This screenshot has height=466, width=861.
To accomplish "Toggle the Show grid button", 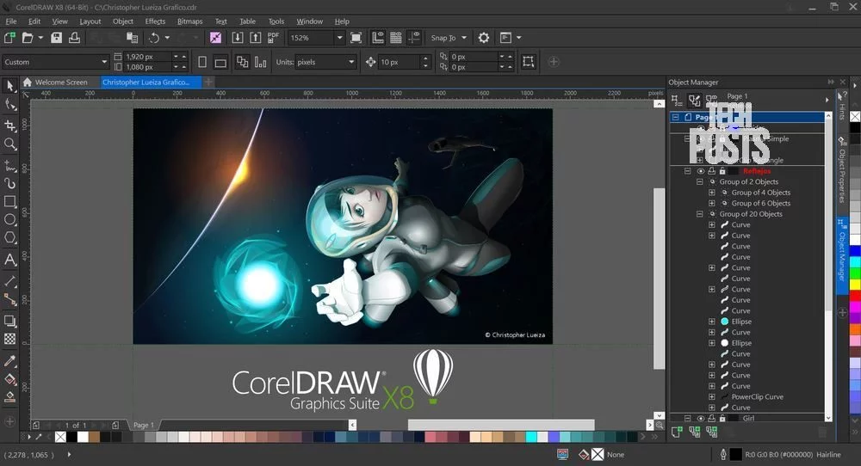I will [396, 37].
